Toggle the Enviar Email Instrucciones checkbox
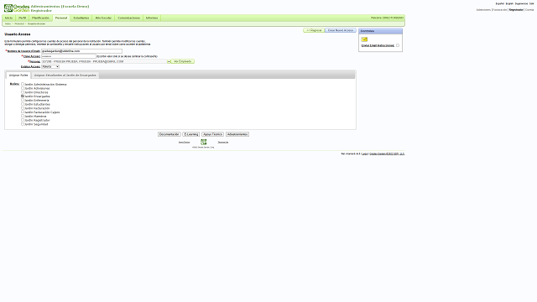This screenshot has width=537, height=302. click(398, 45)
